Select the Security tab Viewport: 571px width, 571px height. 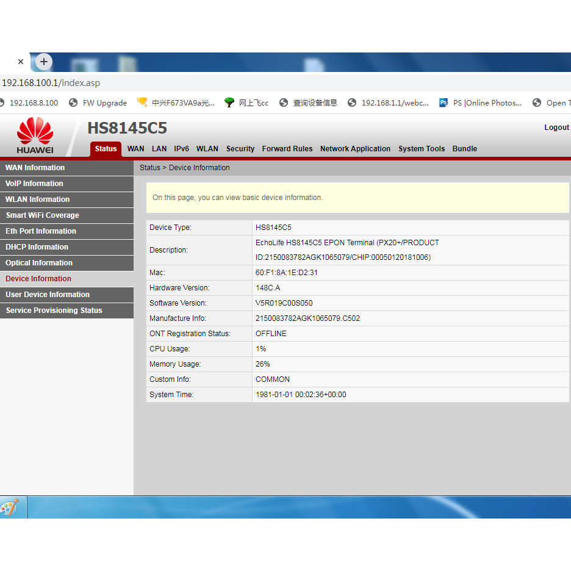240,149
